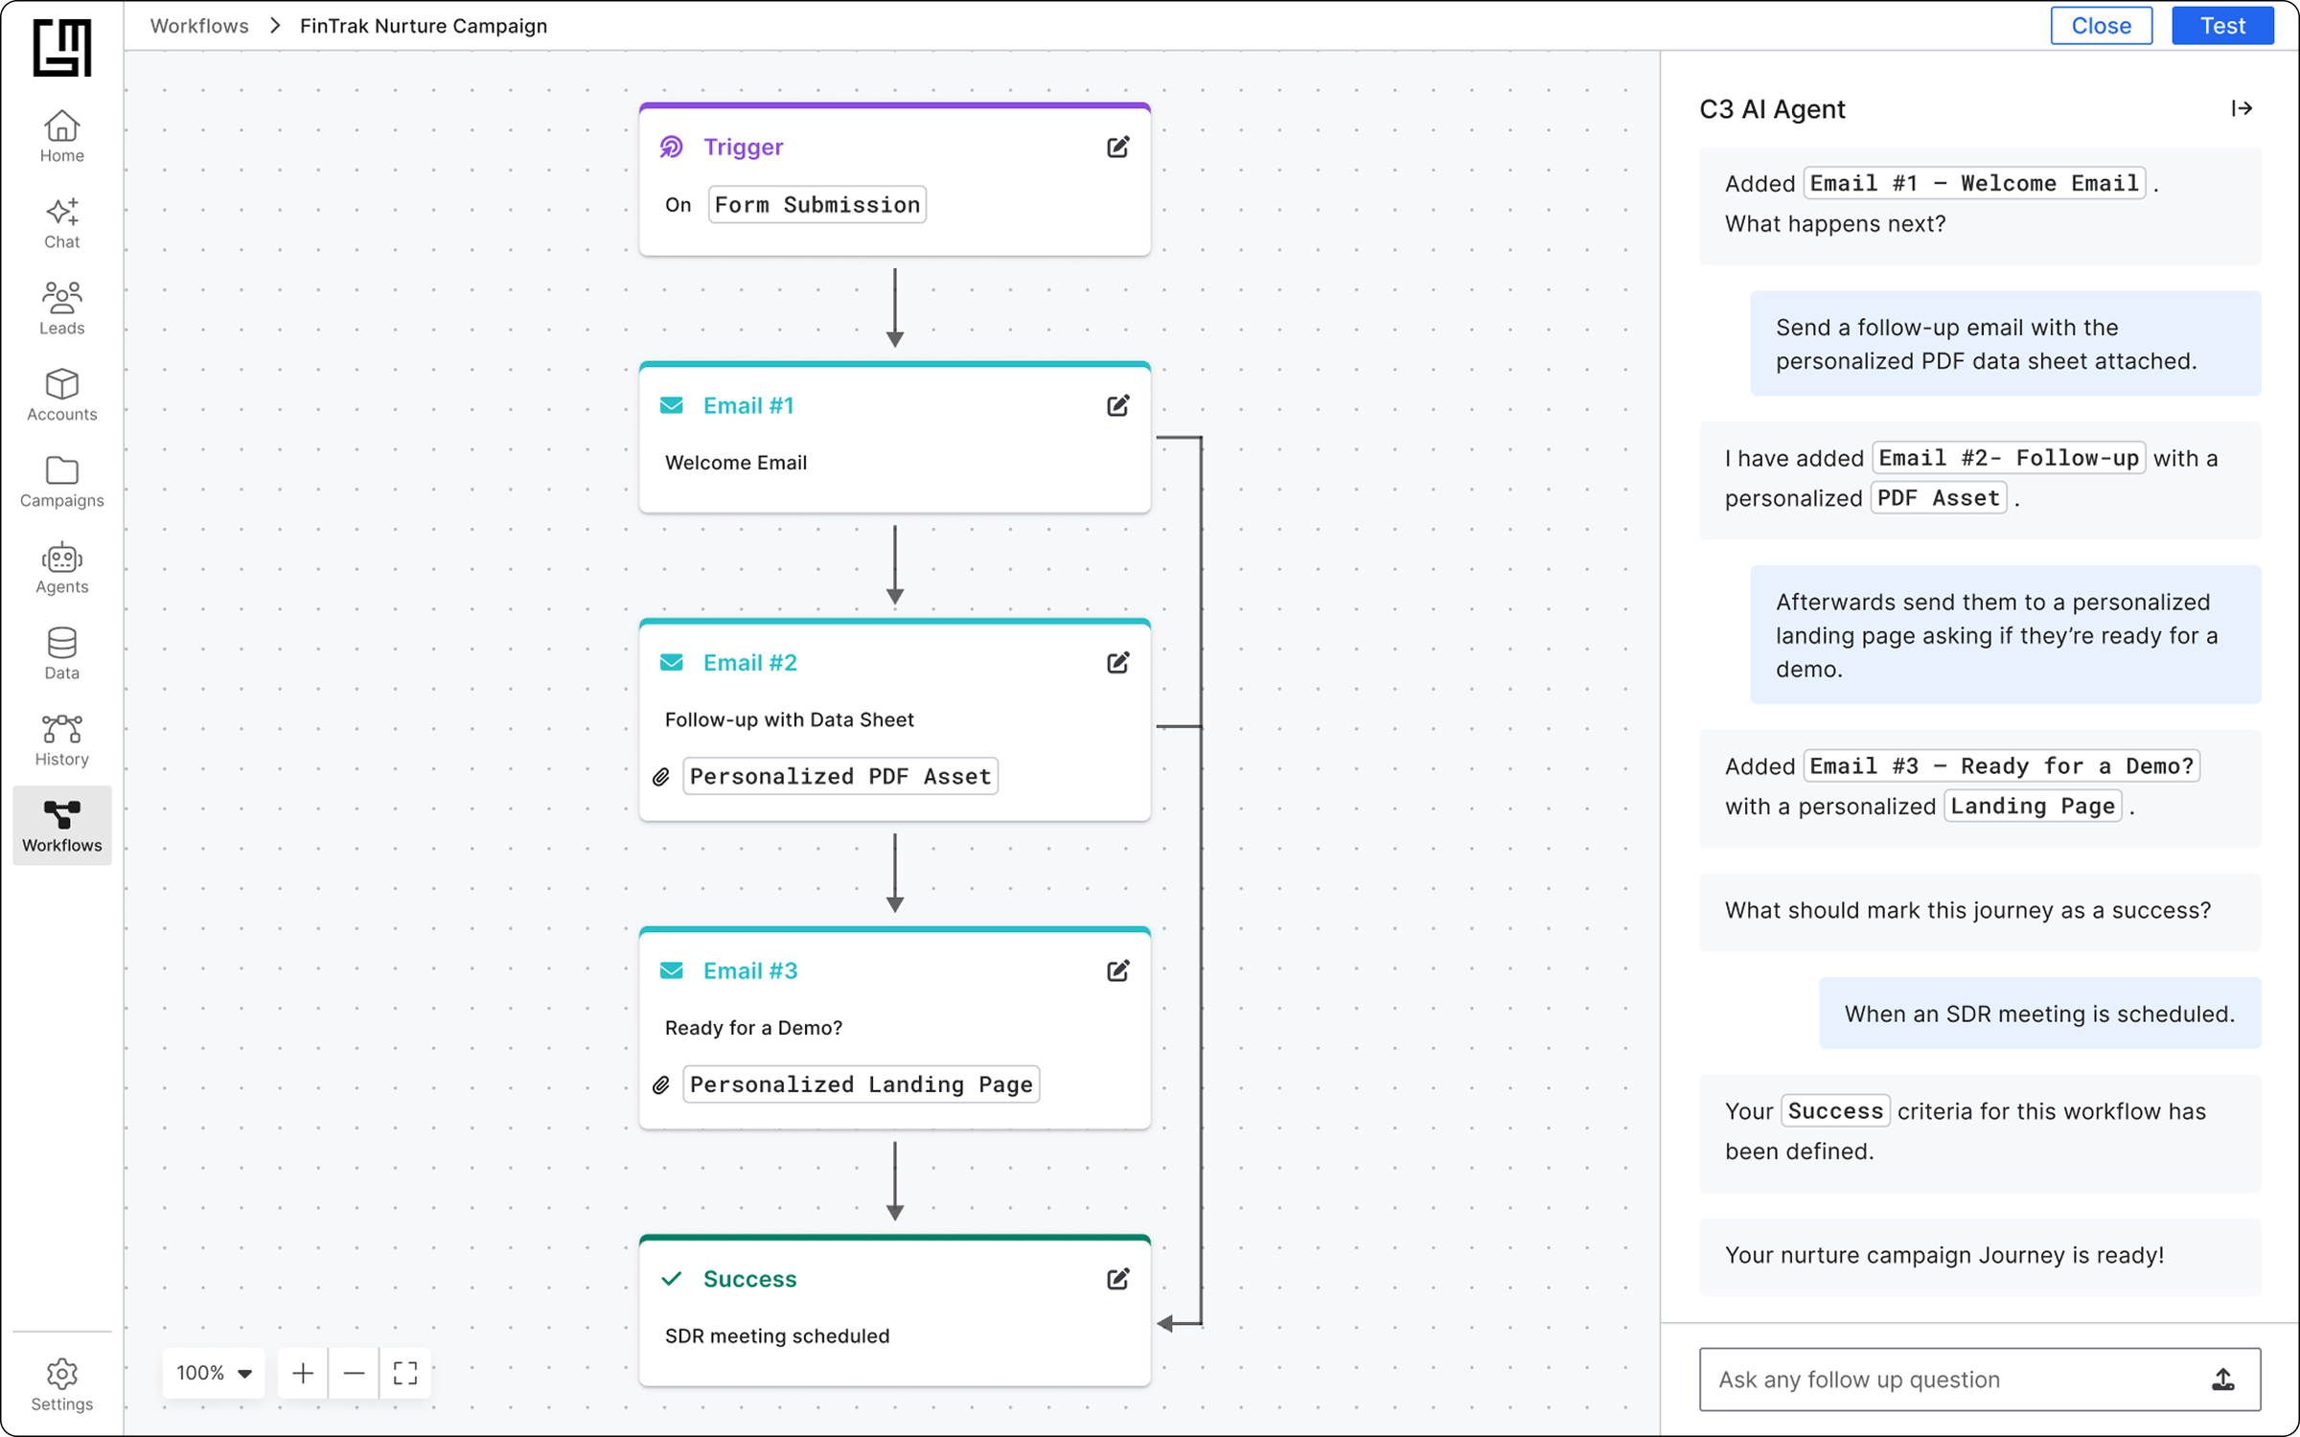Open the Personalized PDF Asset attachment
The image size is (2300, 1437).
click(839, 776)
